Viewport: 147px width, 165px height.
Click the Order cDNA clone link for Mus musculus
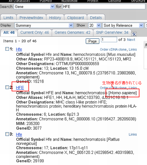click(x=113, y=50)
